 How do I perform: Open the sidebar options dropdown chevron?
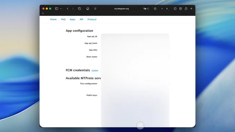click(x=61, y=9)
